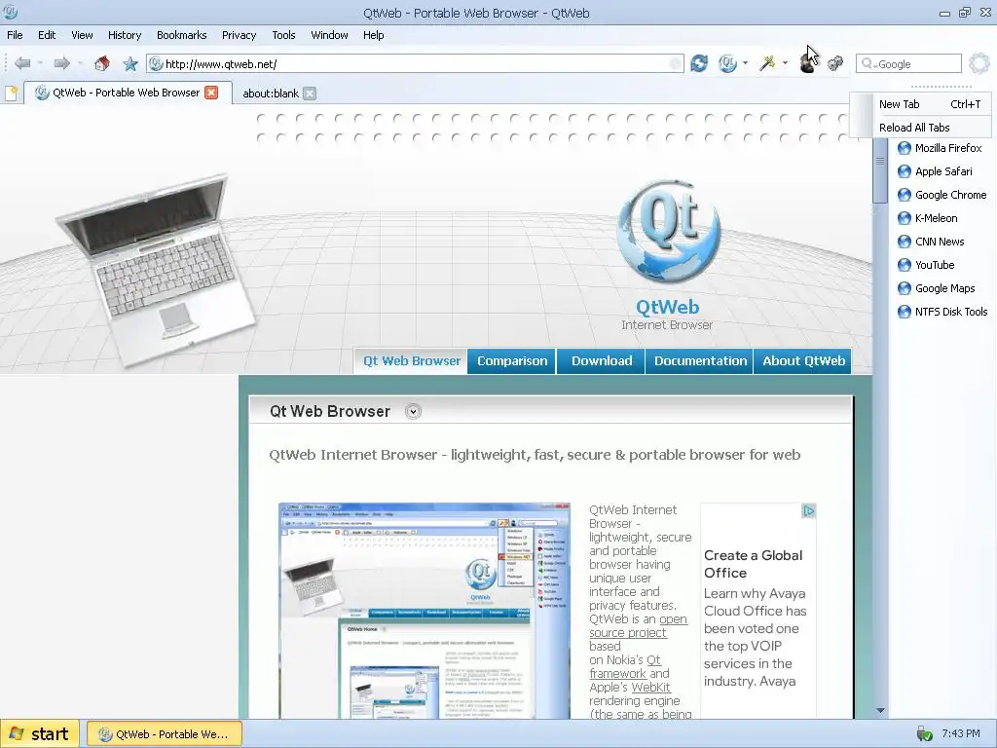Open the Privacy menu
The image size is (997, 748).
pyautogui.click(x=240, y=35)
